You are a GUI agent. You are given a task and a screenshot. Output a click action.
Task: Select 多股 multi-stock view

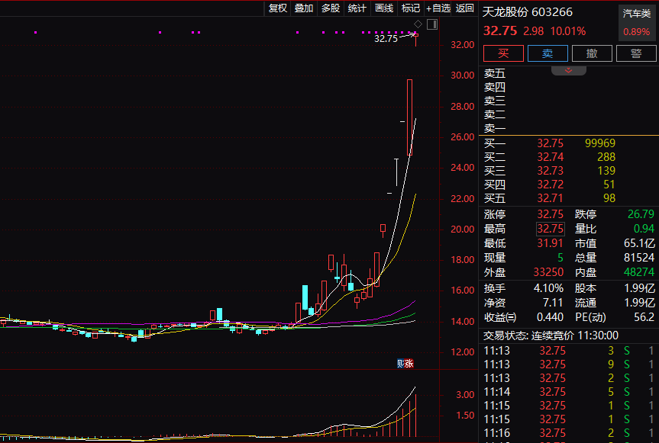(331, 8)
